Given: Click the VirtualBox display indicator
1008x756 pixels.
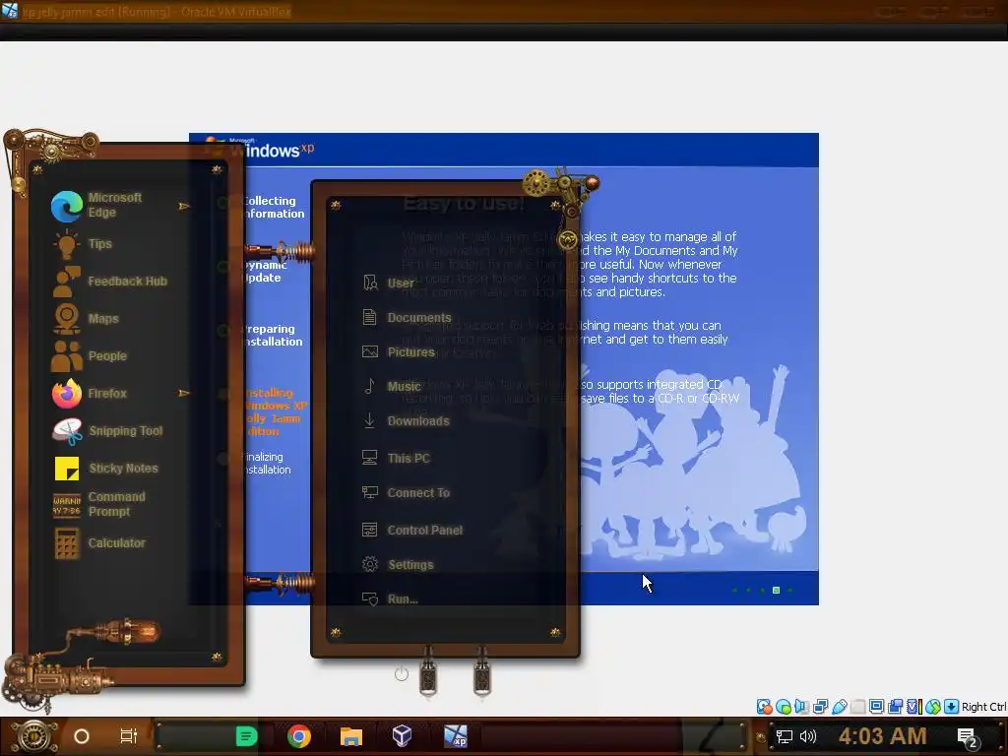Looking at the screenshot, I should point(876,707).
